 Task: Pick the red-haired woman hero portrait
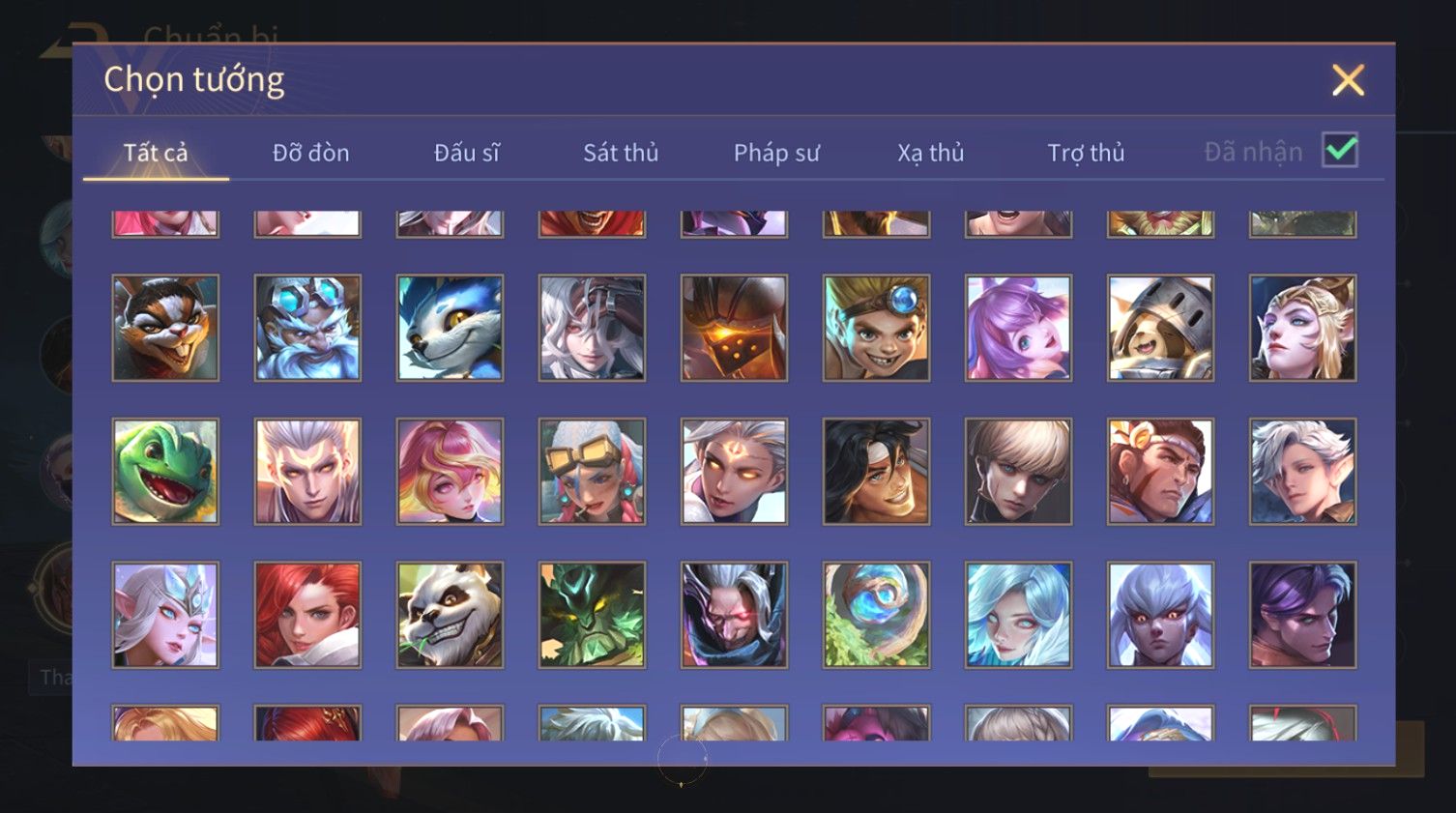pyautogui.click(x=307, y=615)
